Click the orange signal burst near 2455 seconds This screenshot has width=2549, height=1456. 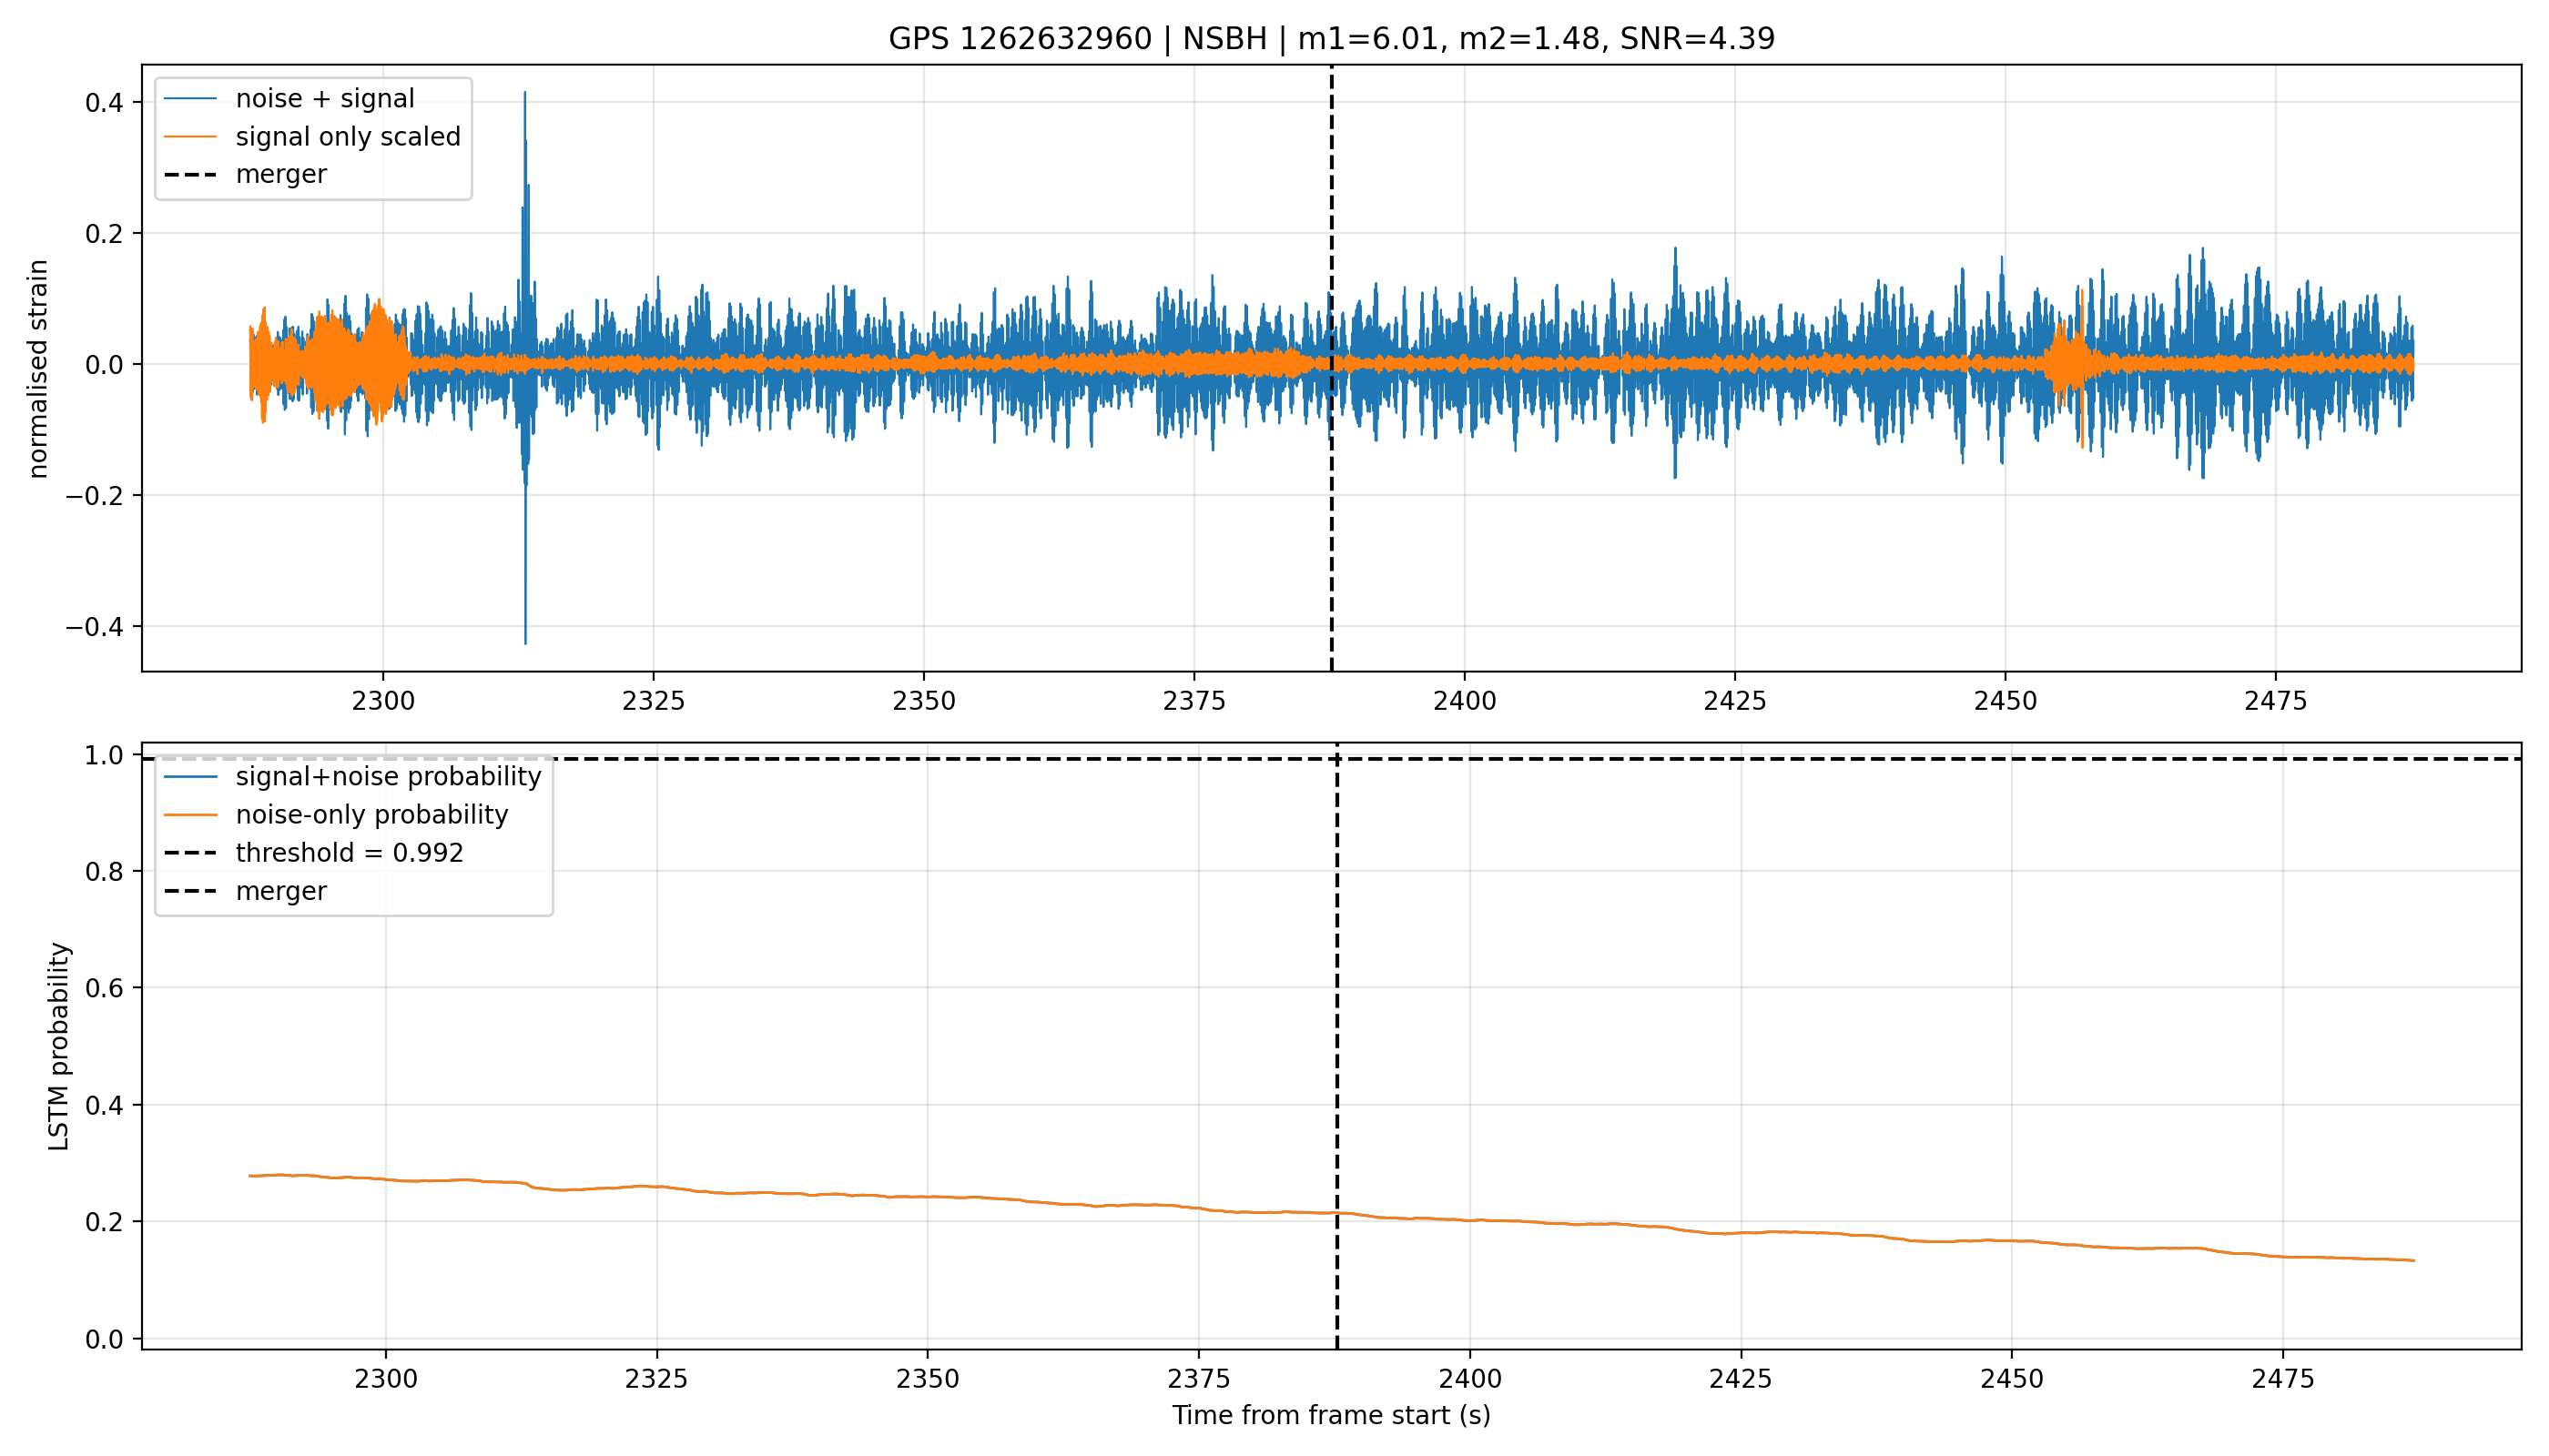(2067, 365)
